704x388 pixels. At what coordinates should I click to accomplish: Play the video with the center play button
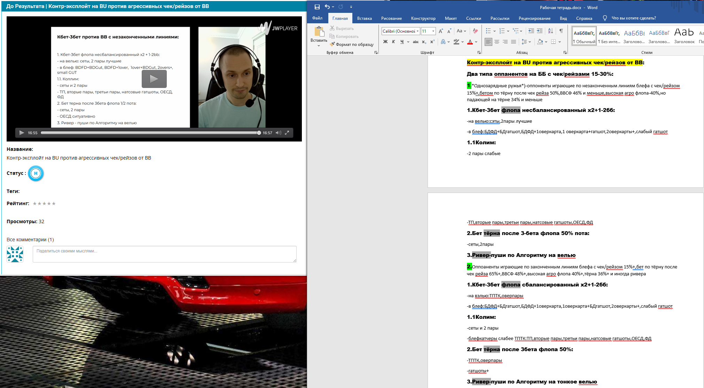pos(154,79)
